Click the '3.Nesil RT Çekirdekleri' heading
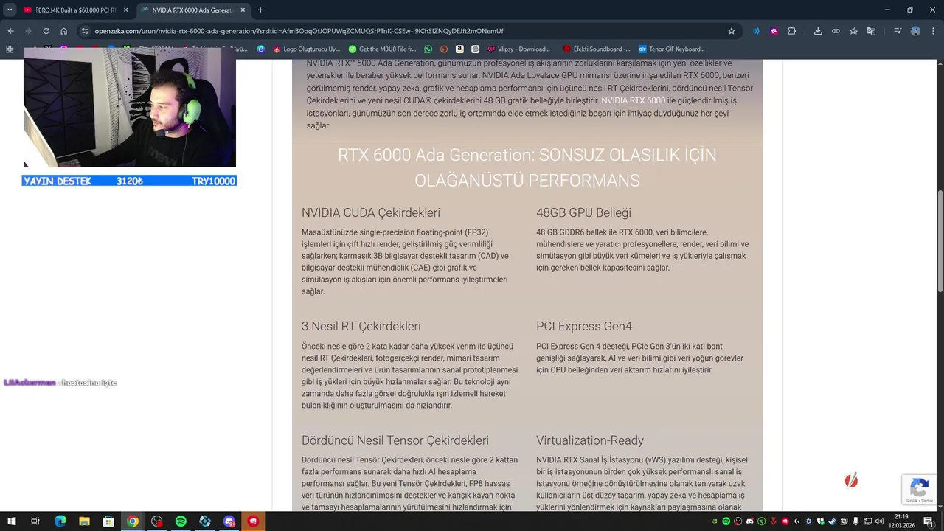 pyautogui.click(x=361, y=326)
